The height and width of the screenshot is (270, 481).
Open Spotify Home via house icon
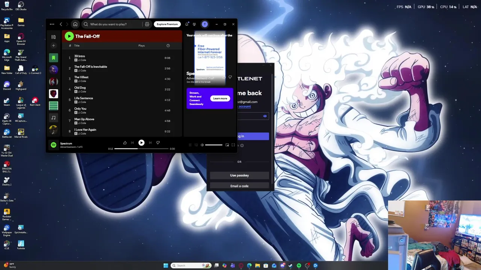pyautogui.click(x=75, y=24)
